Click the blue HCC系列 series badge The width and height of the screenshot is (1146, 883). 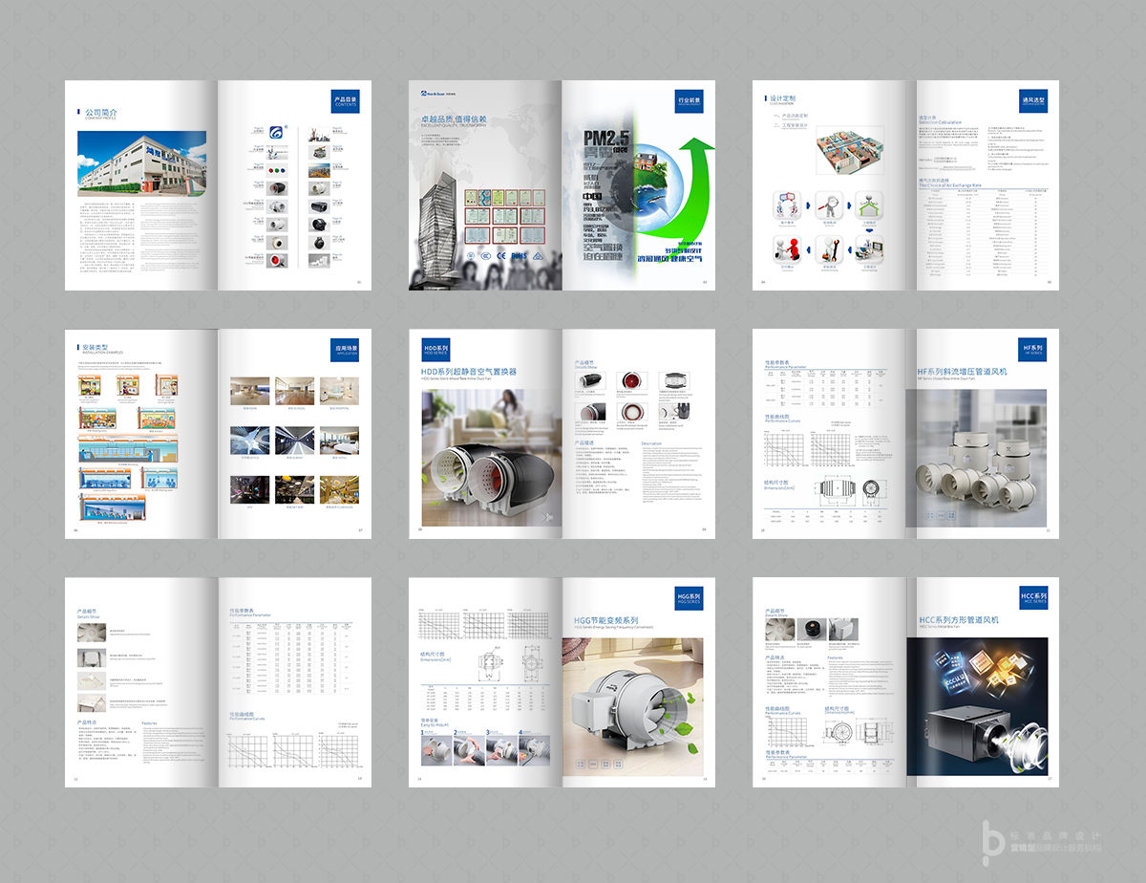(x=1033, y=597)
